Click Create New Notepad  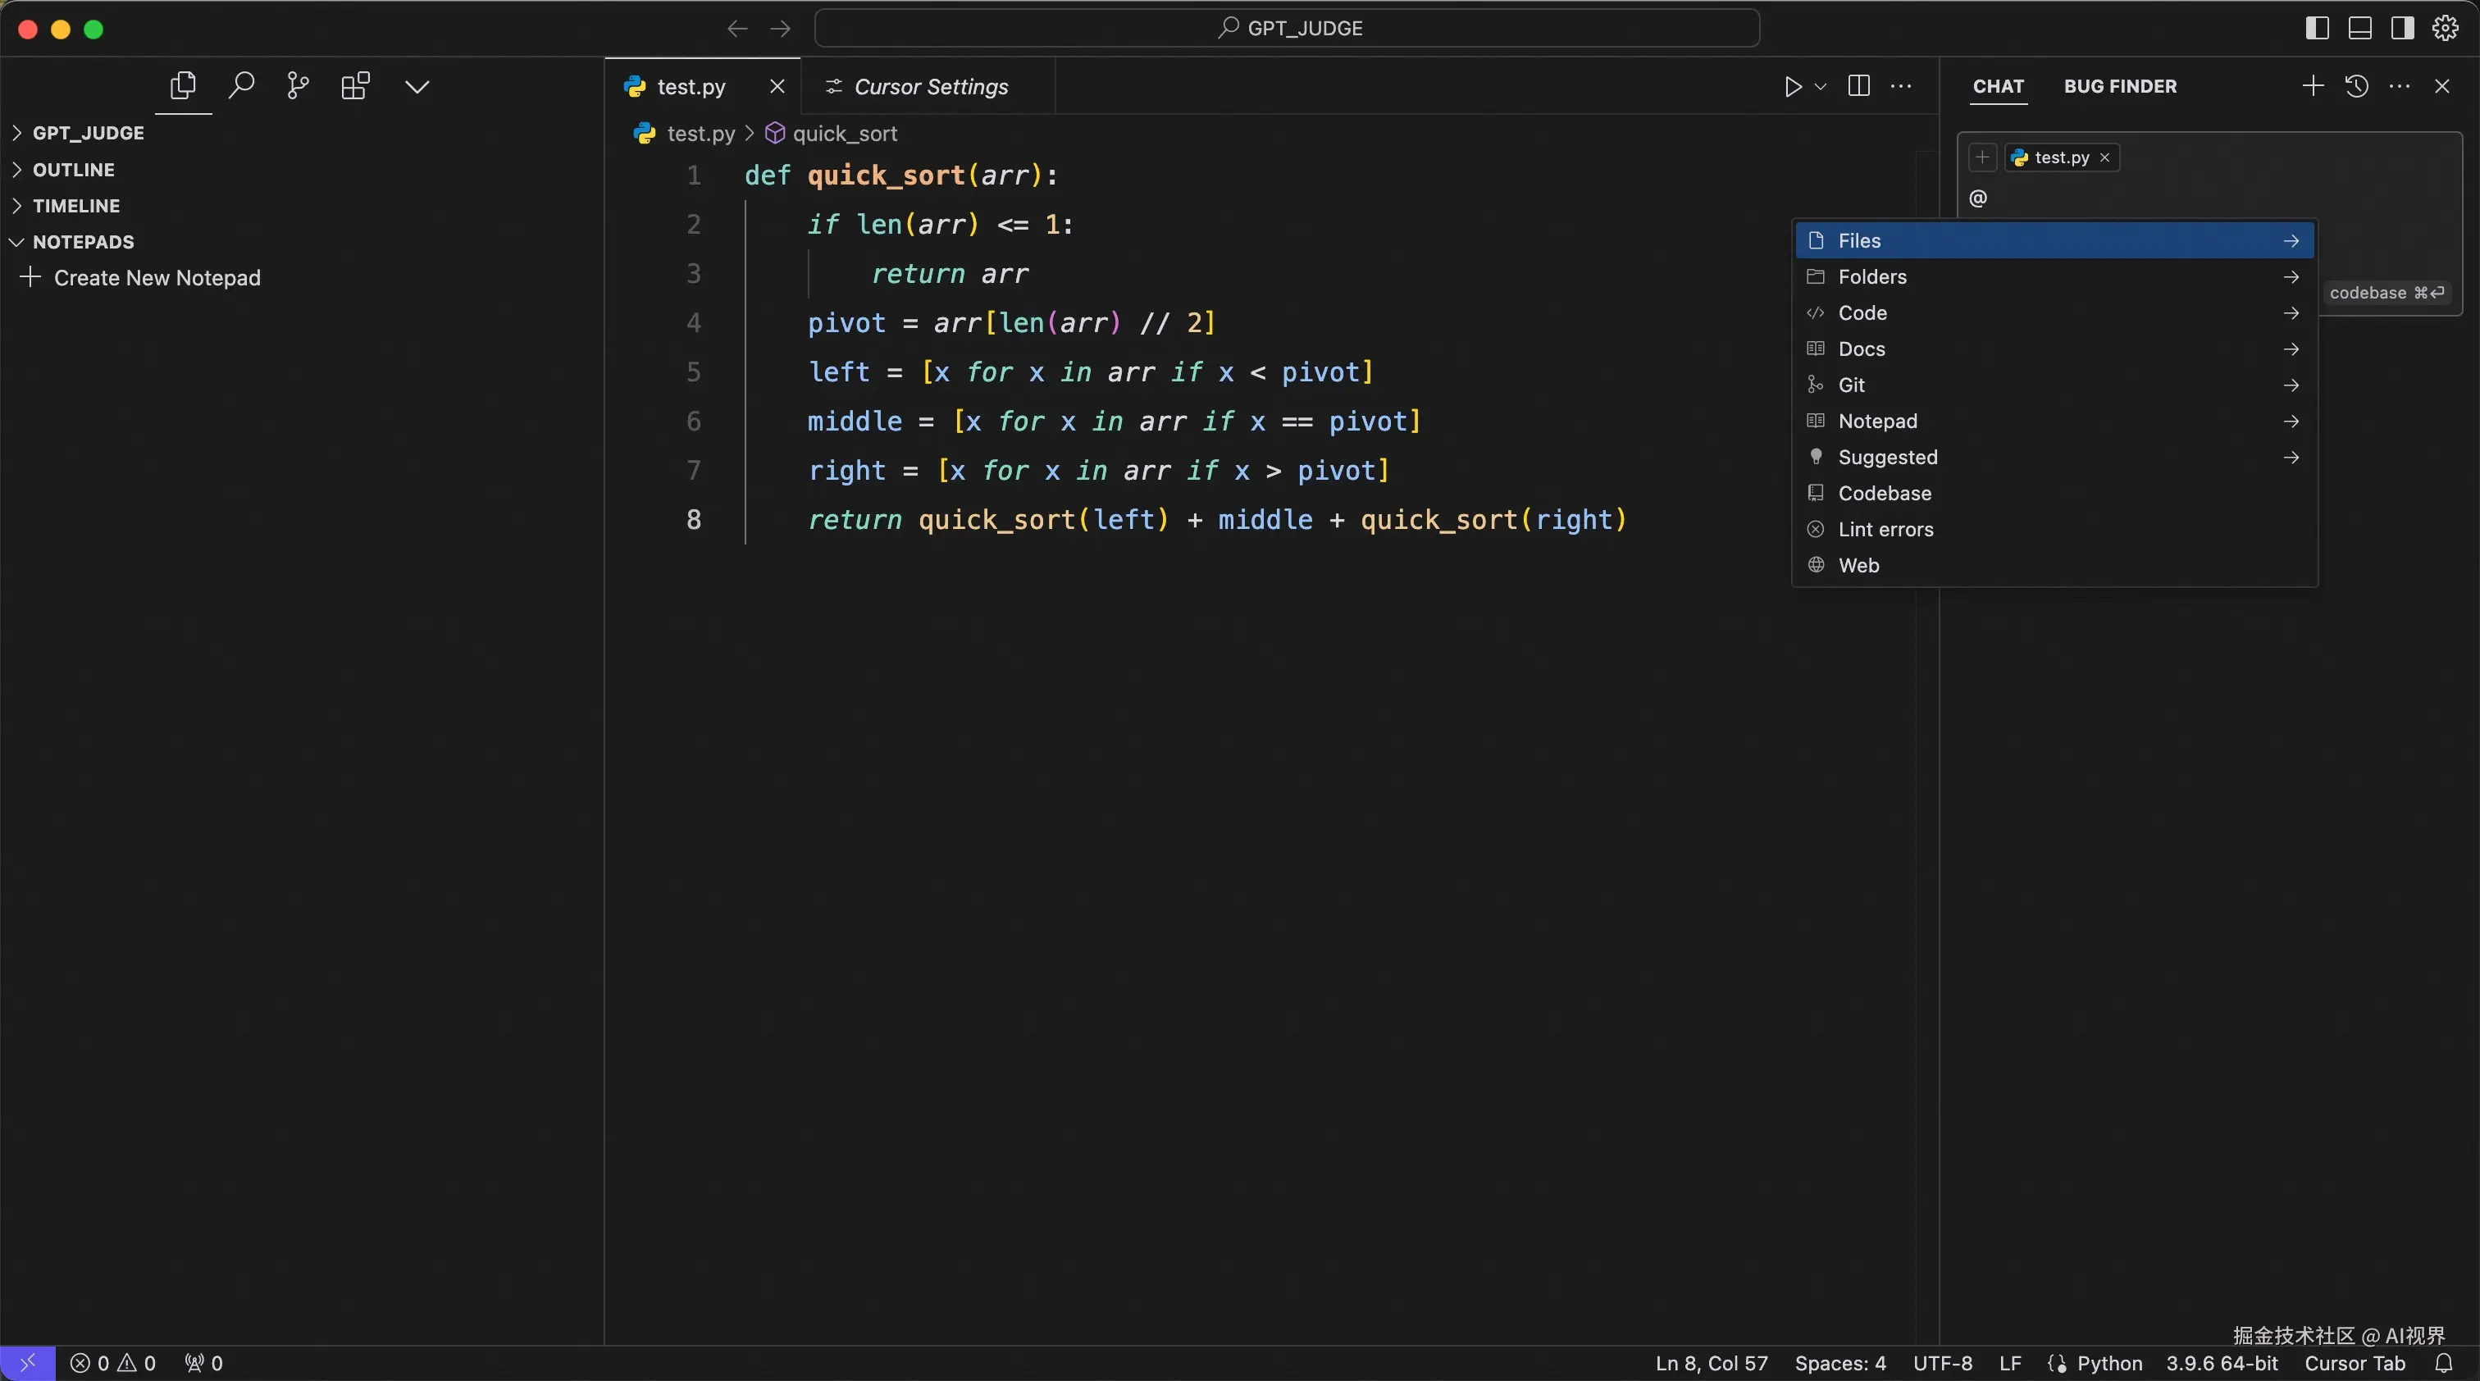point(157,278)
